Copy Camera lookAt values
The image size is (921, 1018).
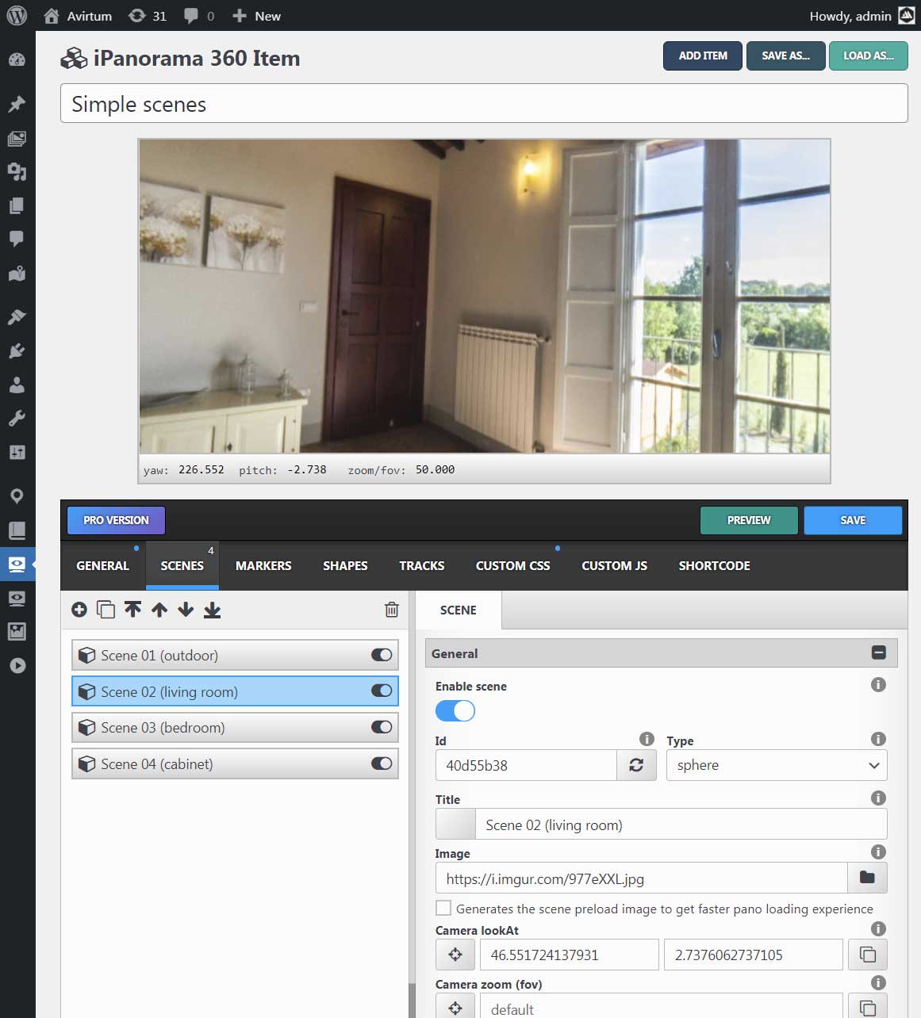coord(868,955)
